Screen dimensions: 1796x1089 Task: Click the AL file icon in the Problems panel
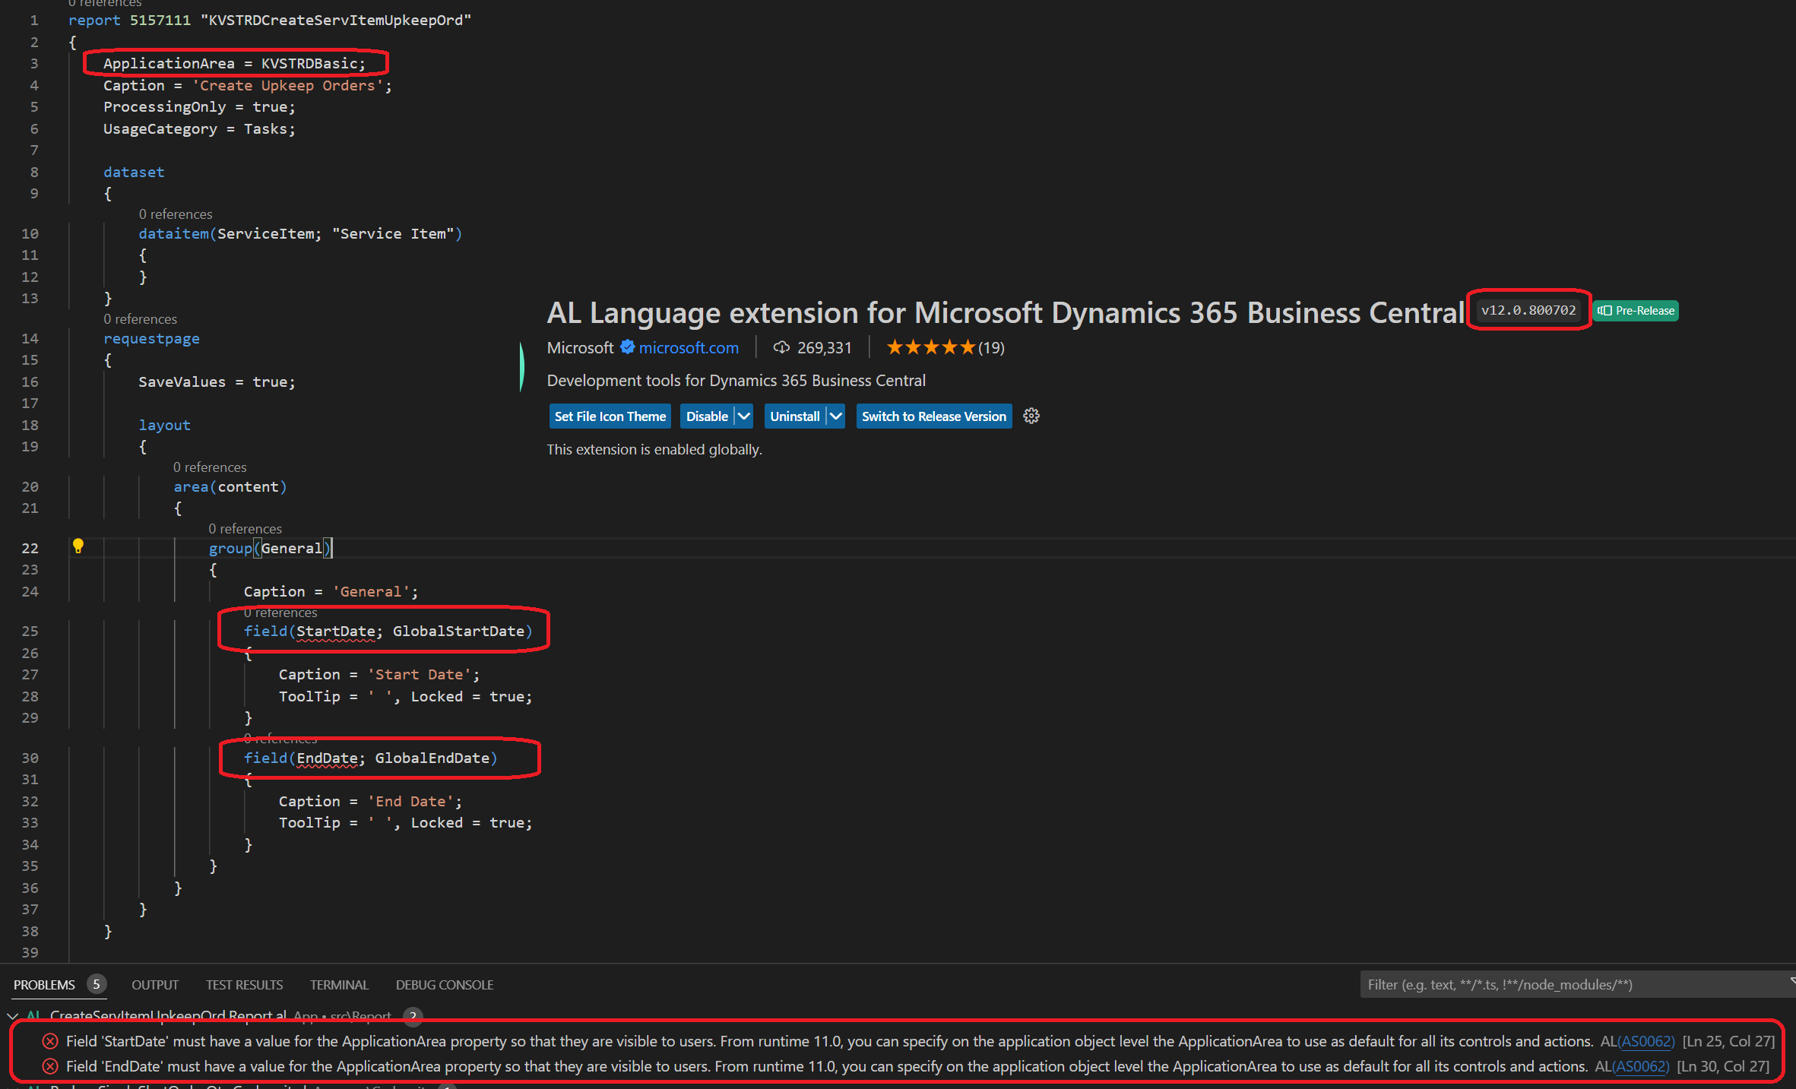point(33,1016)
